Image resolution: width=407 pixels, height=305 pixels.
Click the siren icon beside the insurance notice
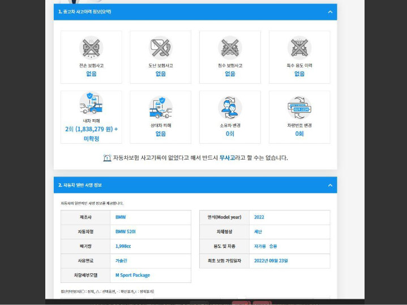click(x=107, y=158)
